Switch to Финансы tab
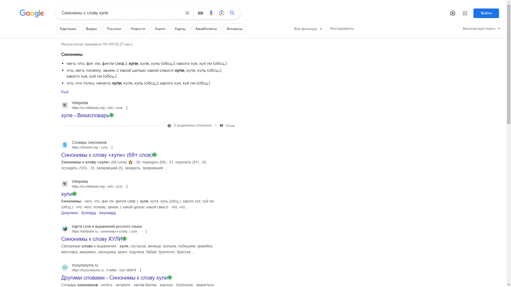Image resolution: width=511 pixels, height=287 pixels. 234,29
